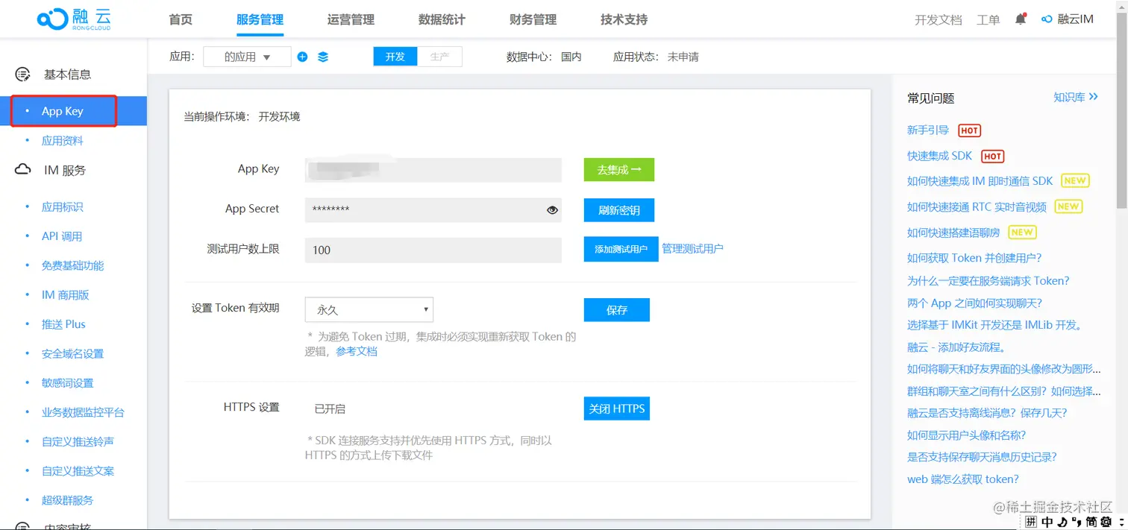
Task: Open 如何快速集成 IM 即时通信 SDK link
Action: coord(980,181)
